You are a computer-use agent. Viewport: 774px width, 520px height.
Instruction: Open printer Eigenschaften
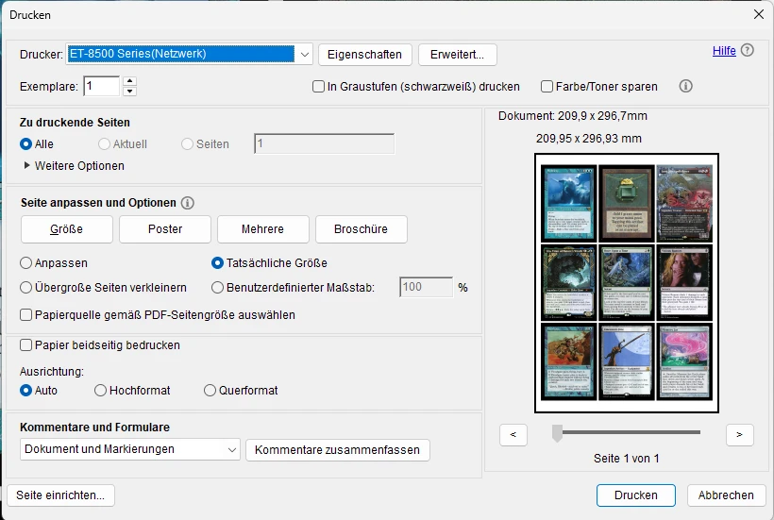click(x=365, y=55)
